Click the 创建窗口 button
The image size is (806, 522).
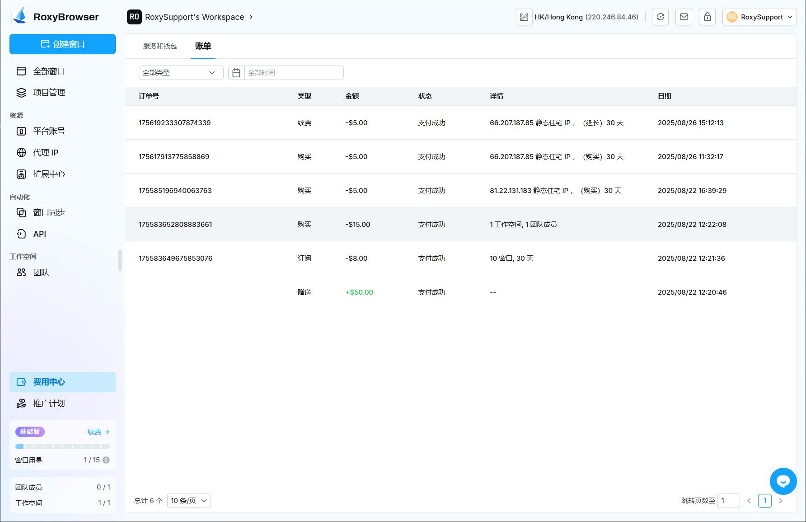(62, 44)
